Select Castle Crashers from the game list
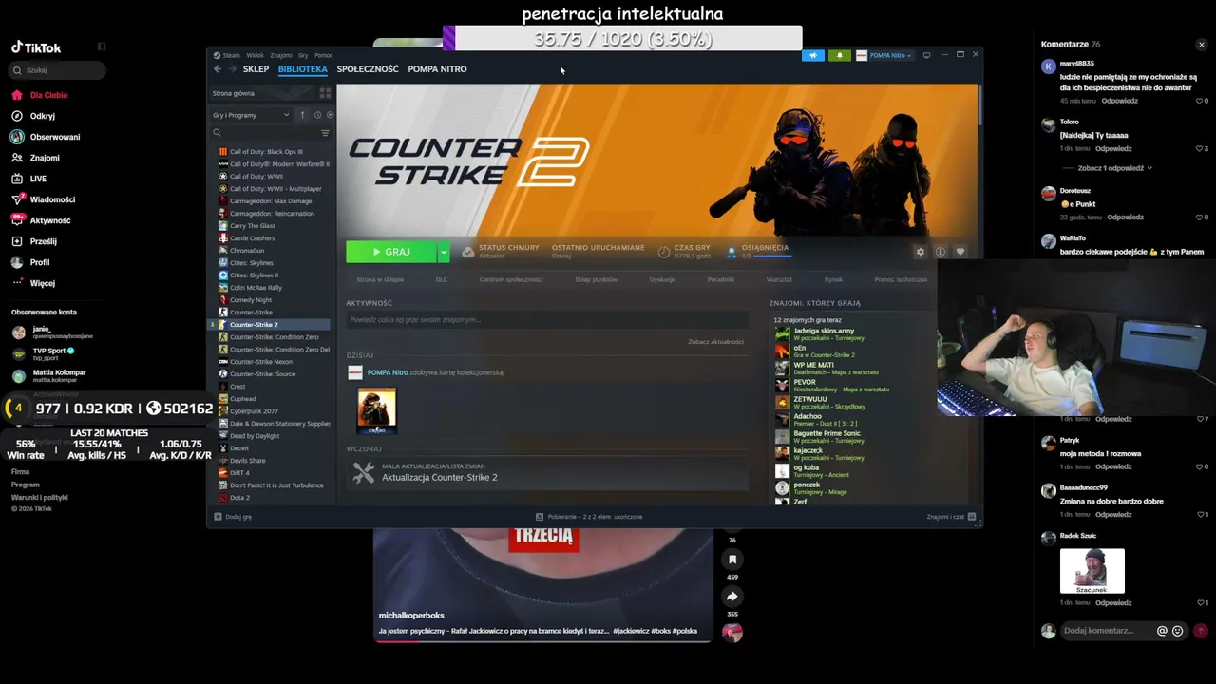 click(252, 238)
